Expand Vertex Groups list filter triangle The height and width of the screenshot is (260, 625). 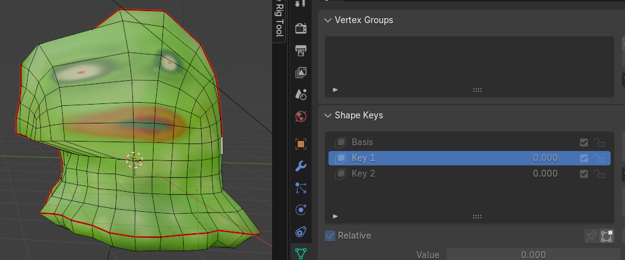tap(335, 90)
